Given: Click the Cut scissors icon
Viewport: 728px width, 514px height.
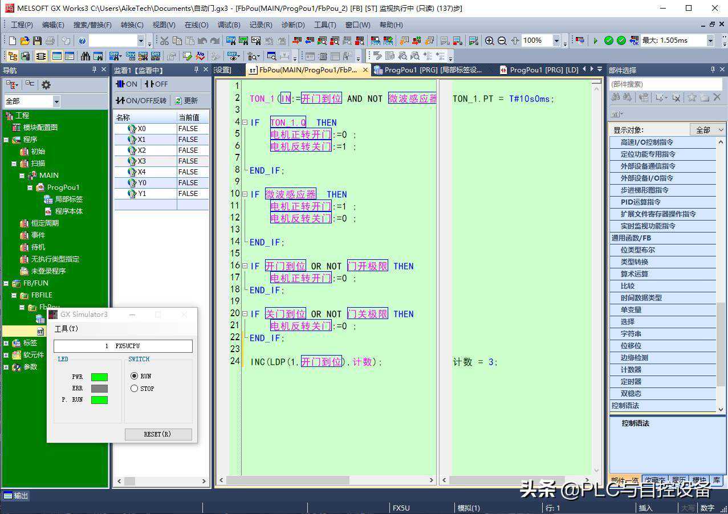Looking at the screenshot, I should 164,40.
